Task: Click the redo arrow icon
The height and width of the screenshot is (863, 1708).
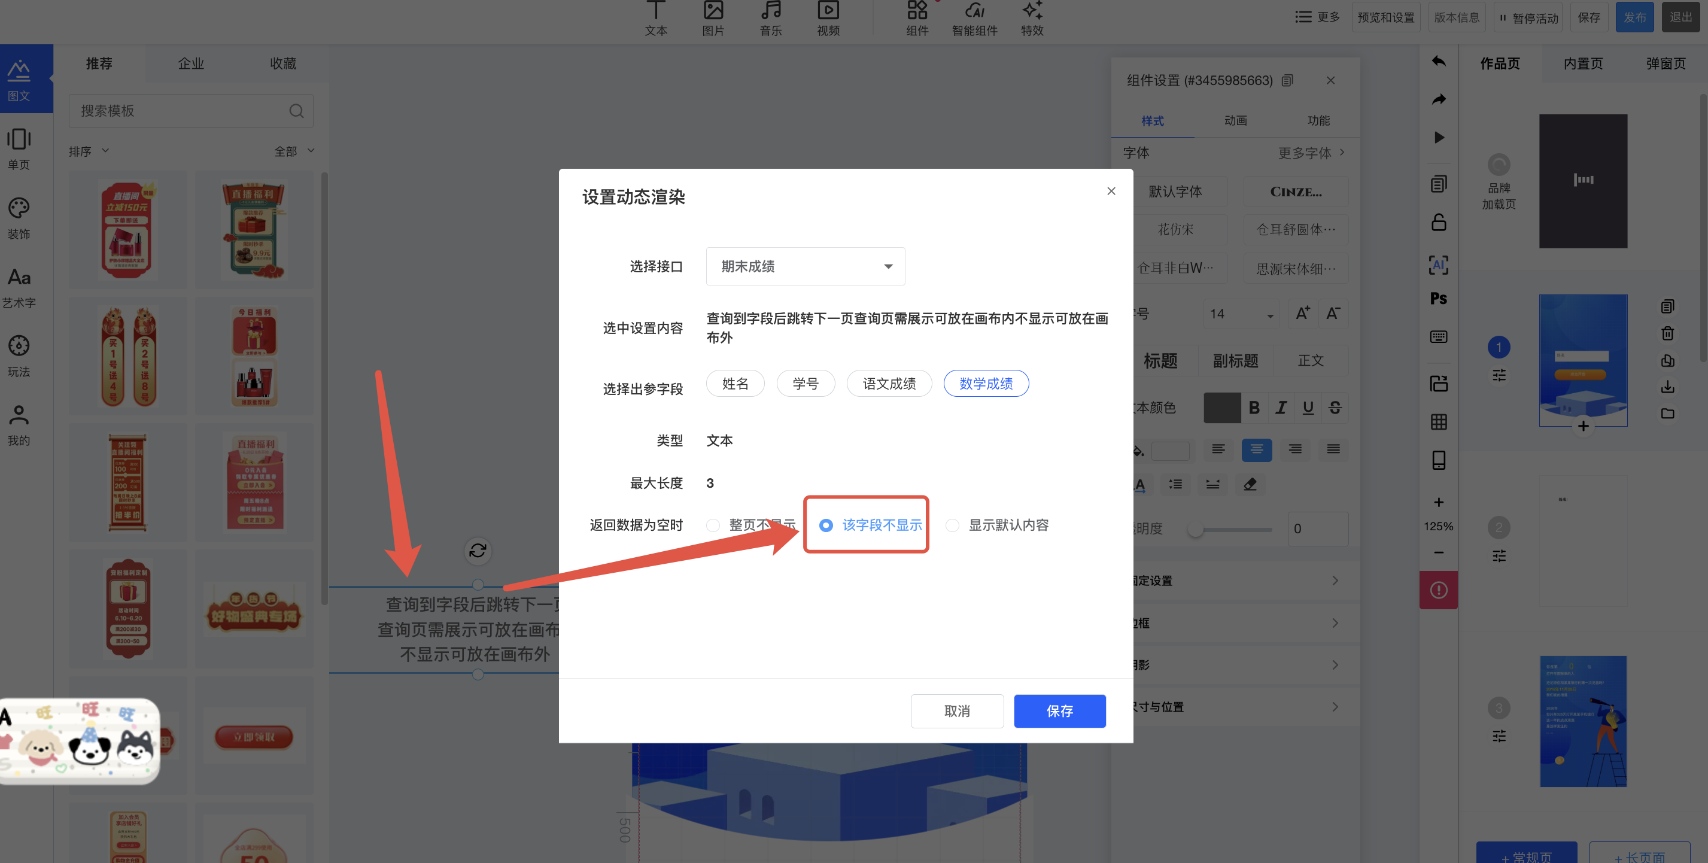Action: [x=1438, y=99]
